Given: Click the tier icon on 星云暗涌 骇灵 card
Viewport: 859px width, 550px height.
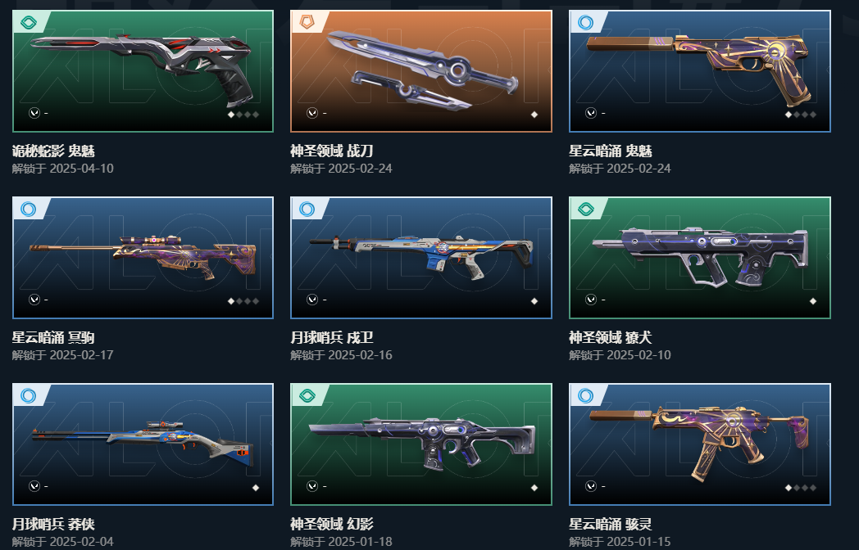Looking at the screenshot, I should click(585, 395).
